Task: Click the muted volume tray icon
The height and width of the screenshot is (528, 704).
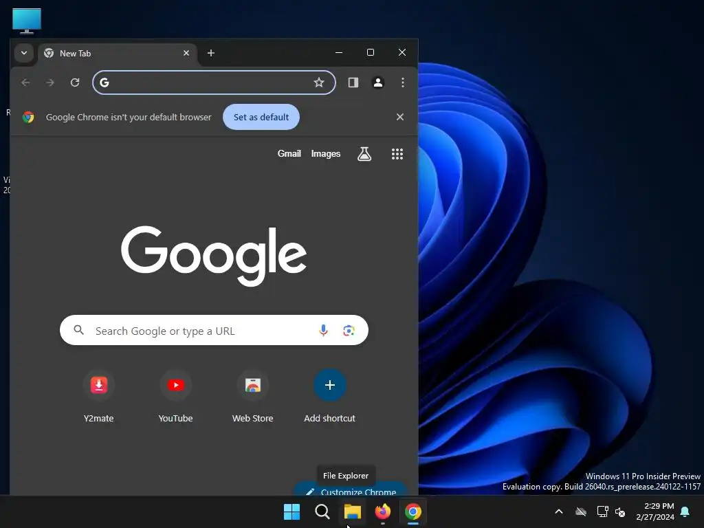Action: (x=620, y=511)
